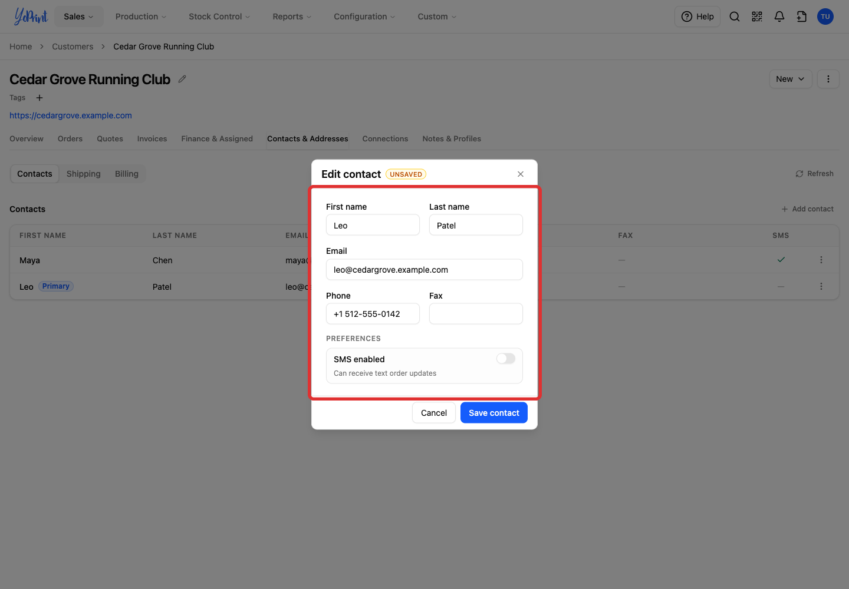Expand the Stock Control menu
The height and width of the screenshot is (589, 849).
tap(219, 16)
